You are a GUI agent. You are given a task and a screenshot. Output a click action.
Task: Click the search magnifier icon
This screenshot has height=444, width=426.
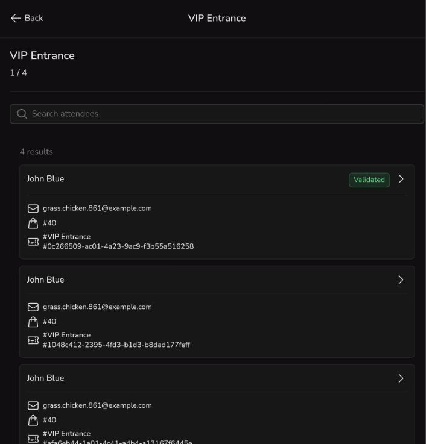pyautogui.click(x=22, y=114)
